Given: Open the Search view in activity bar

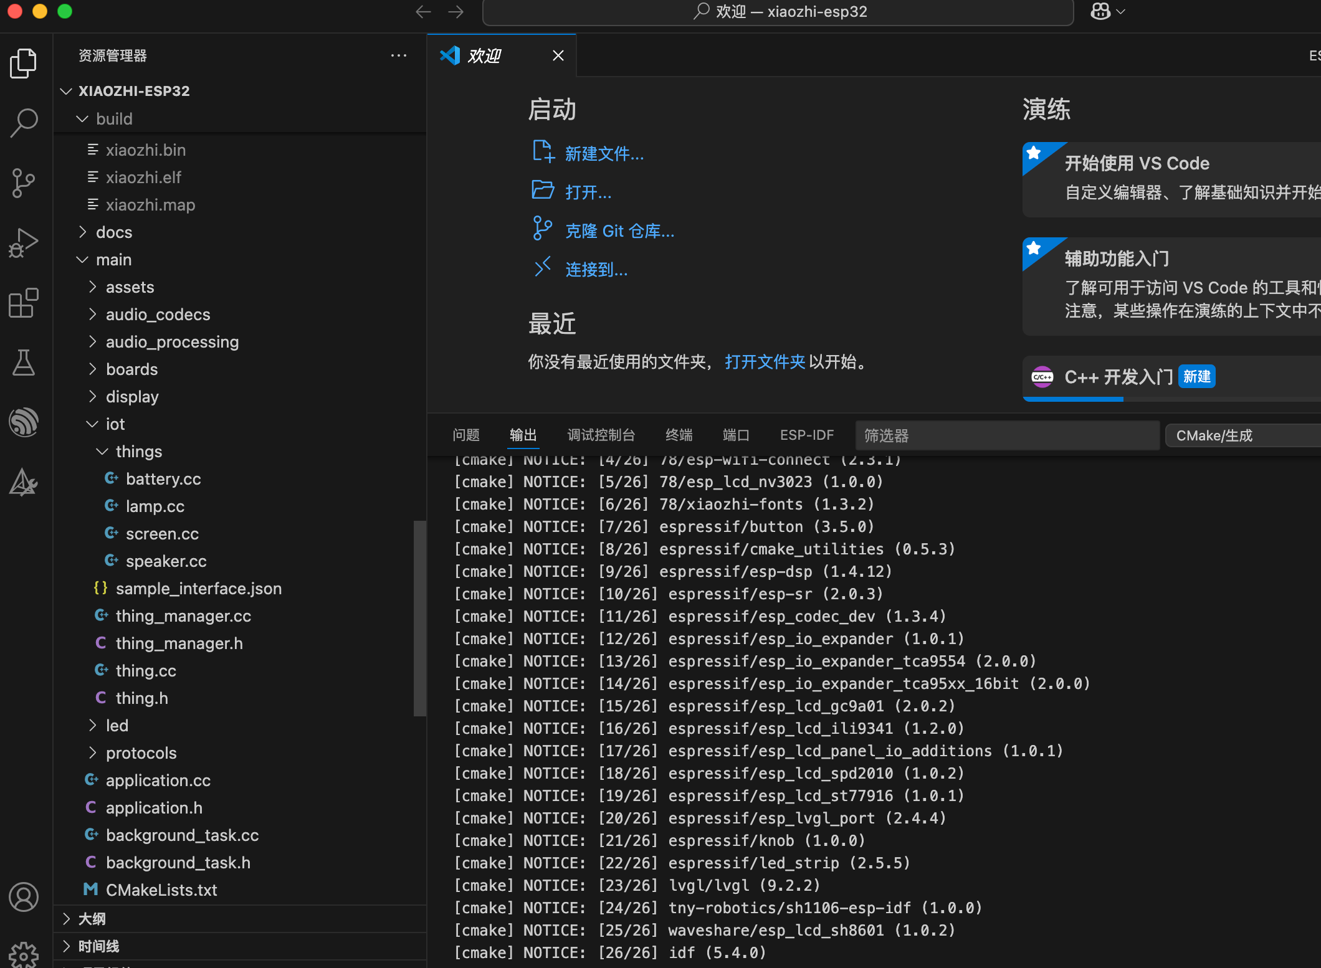Looking at the screenshot, I should point(24,123).
